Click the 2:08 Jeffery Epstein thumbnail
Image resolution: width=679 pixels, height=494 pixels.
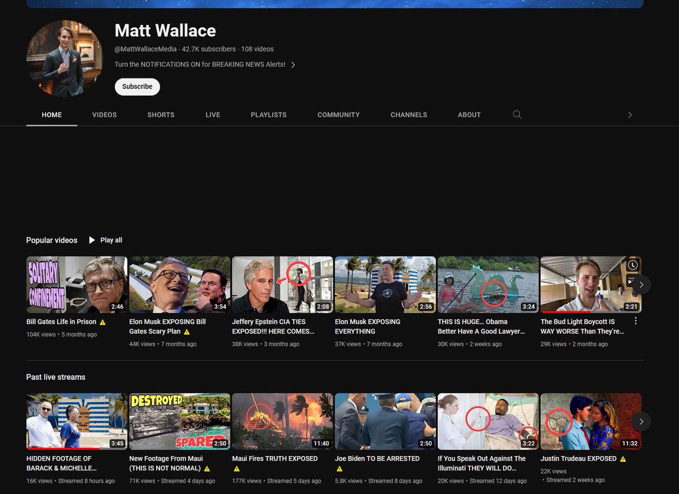282,285
